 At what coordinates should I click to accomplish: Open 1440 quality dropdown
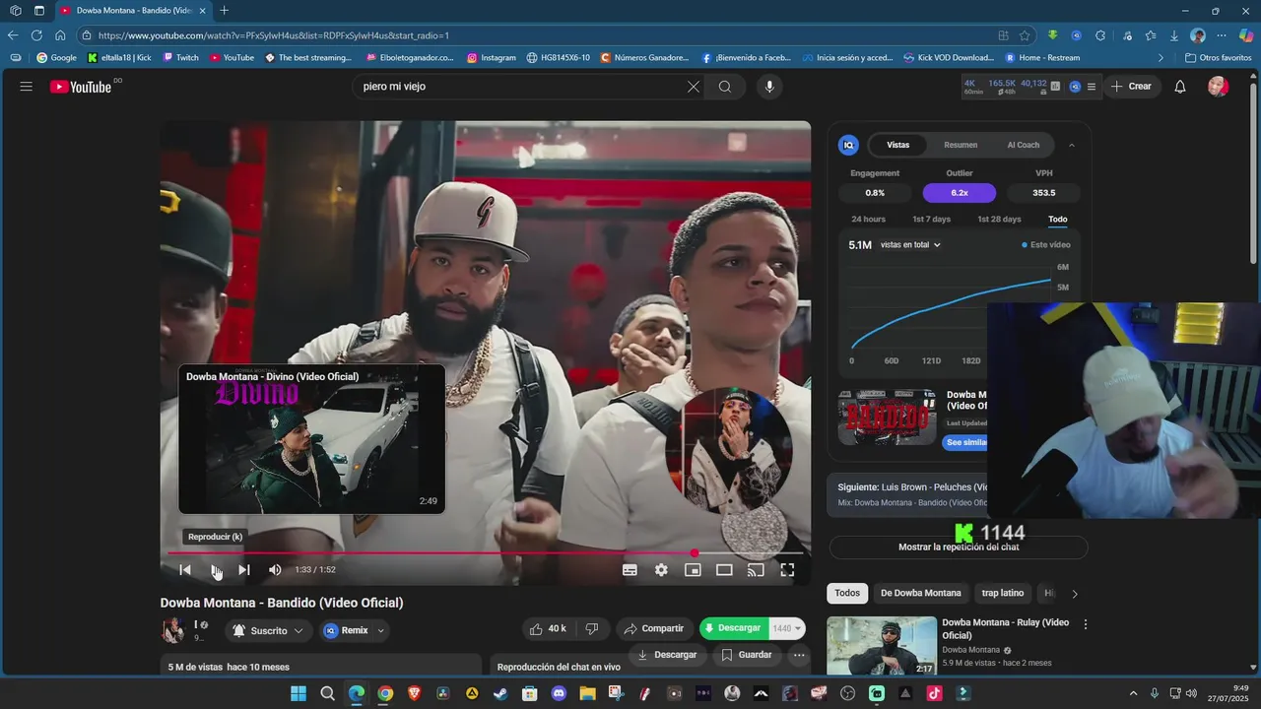pyautogui.click(x=787, y=628)
